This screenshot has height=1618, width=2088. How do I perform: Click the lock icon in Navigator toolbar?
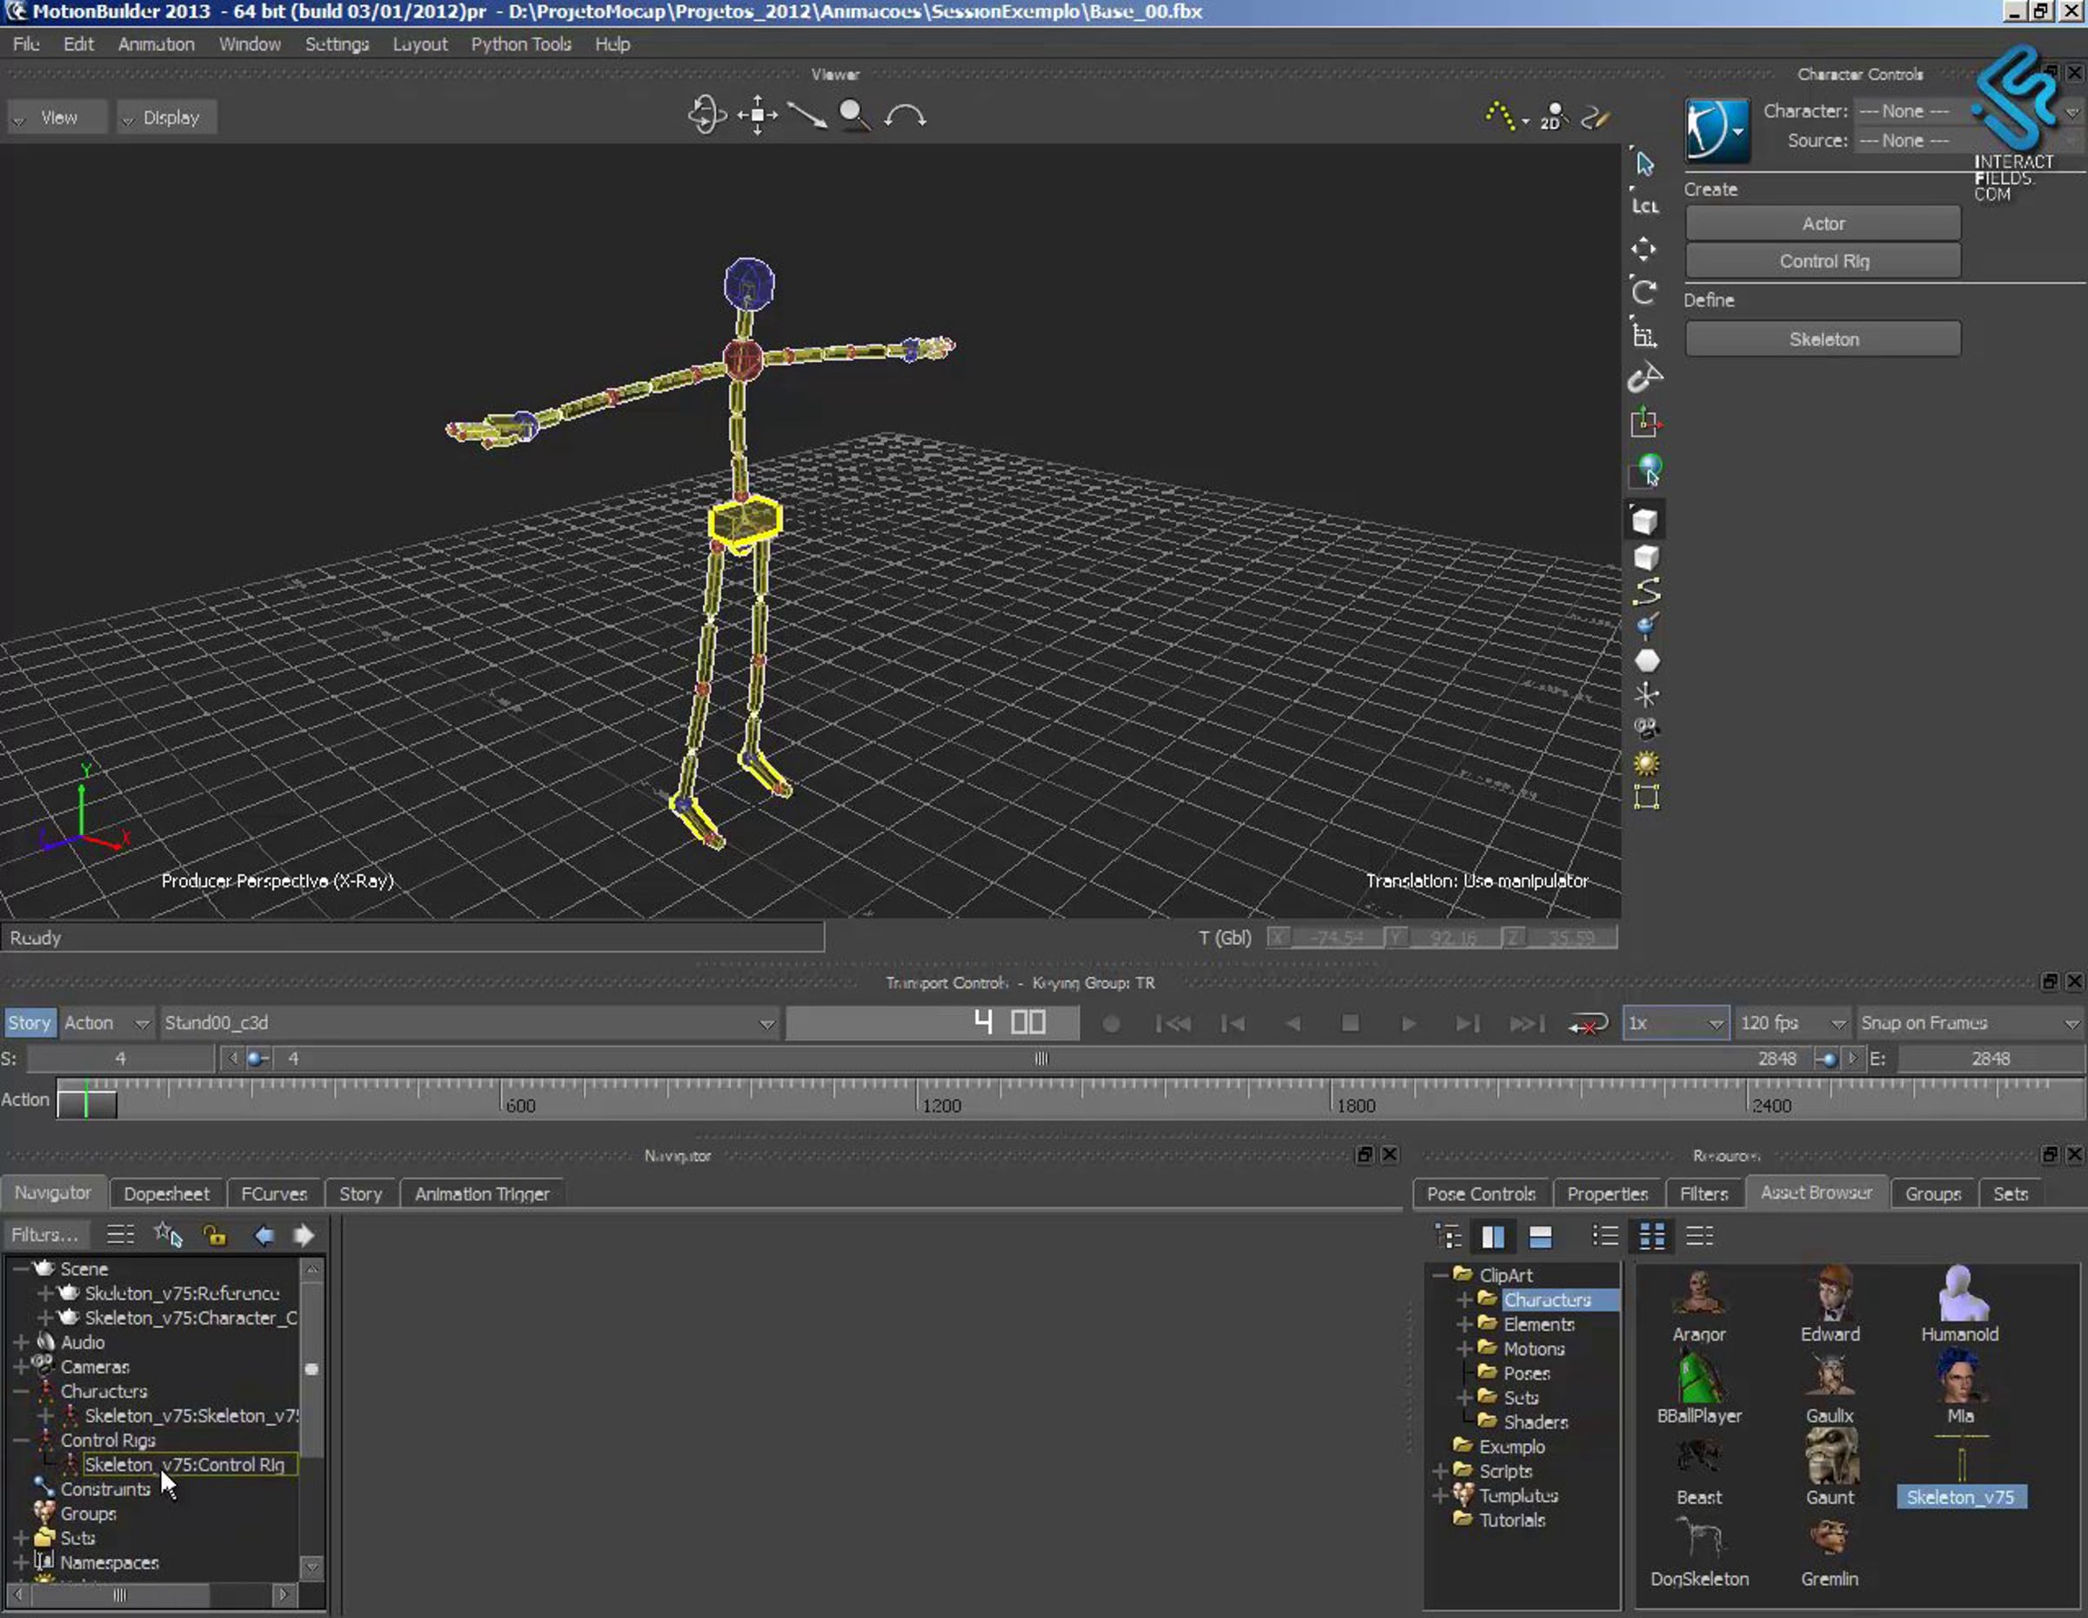coord(214,1234)
